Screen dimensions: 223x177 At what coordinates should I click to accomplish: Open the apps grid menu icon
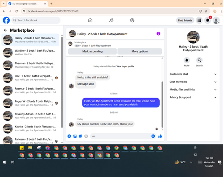coord(199,21)
